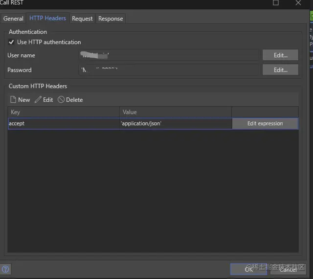
Task: Select the 'application/json' value cell
Action: [x=176, y=123]
